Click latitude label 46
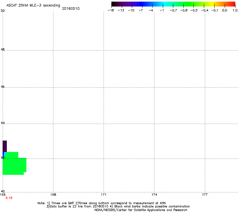The height and width of the screenshot is (212, 241). (x=3, y=87)
